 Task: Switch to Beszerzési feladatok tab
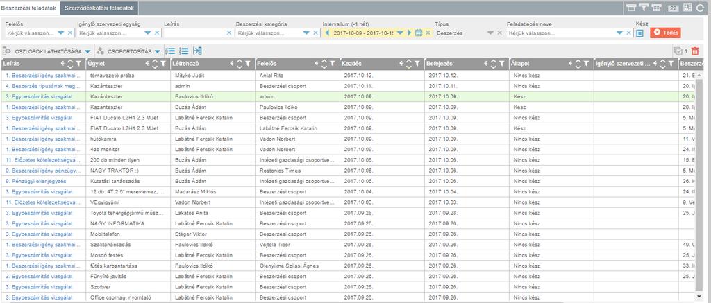[x=28, y=8]
